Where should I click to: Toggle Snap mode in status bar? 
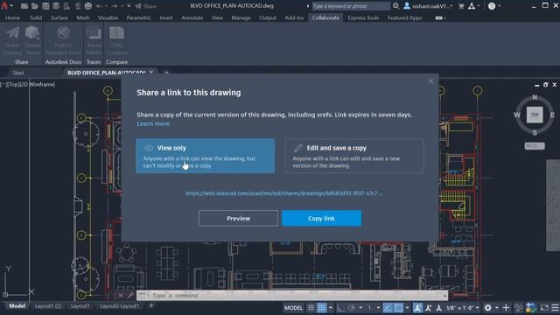click(x=322, y=307)
